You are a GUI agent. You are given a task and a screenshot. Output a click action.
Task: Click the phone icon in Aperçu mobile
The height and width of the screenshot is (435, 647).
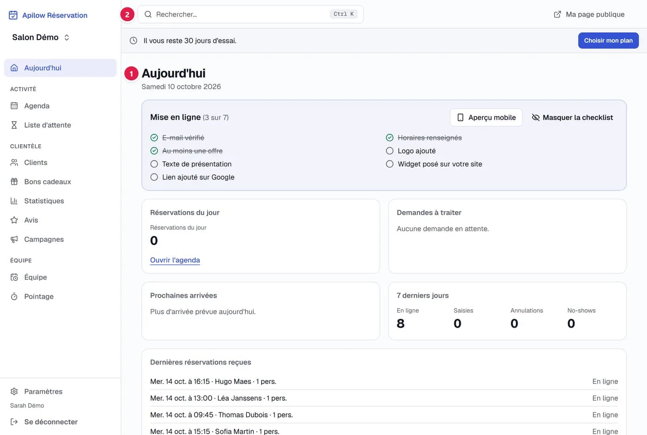click(x=460, y=117)
